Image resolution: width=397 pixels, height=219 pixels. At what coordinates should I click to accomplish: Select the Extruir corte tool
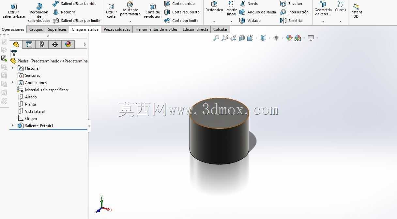(111, 11)
